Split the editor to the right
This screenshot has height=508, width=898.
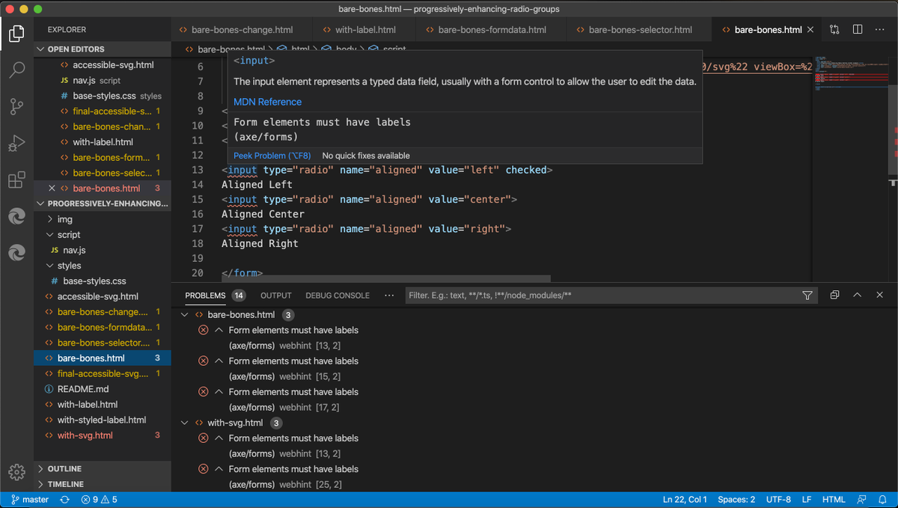pyautogui.click(x=858, y=30)
